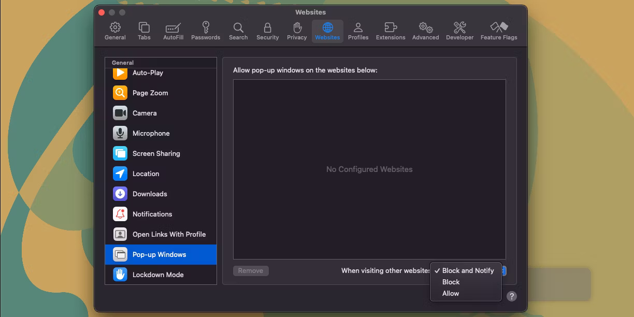Click inside the empty websites list
The height and width of the screenshot is (317, 634).
coord(369,169)
